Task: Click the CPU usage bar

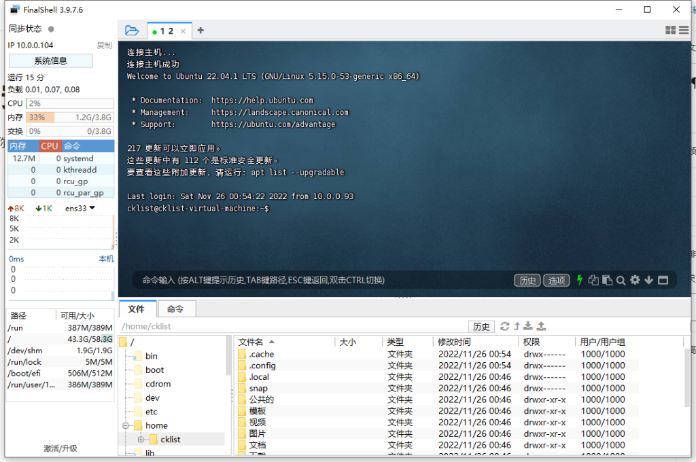Action: click(x=70, y=103)
